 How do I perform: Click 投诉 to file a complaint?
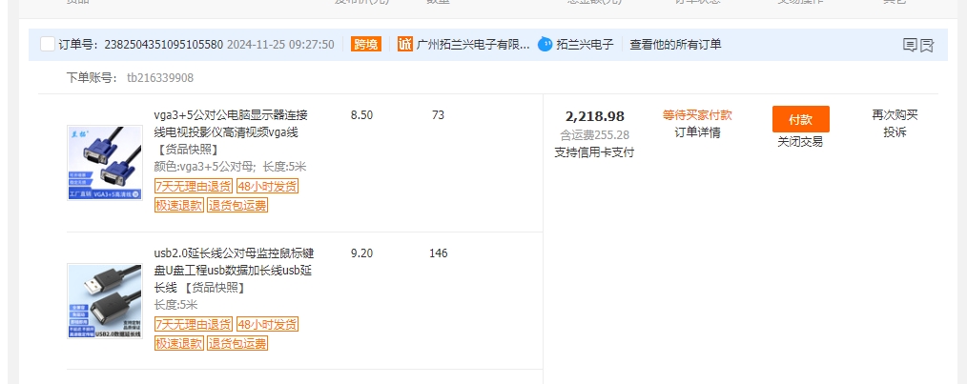pyautogui.click(x=894, y=132)
